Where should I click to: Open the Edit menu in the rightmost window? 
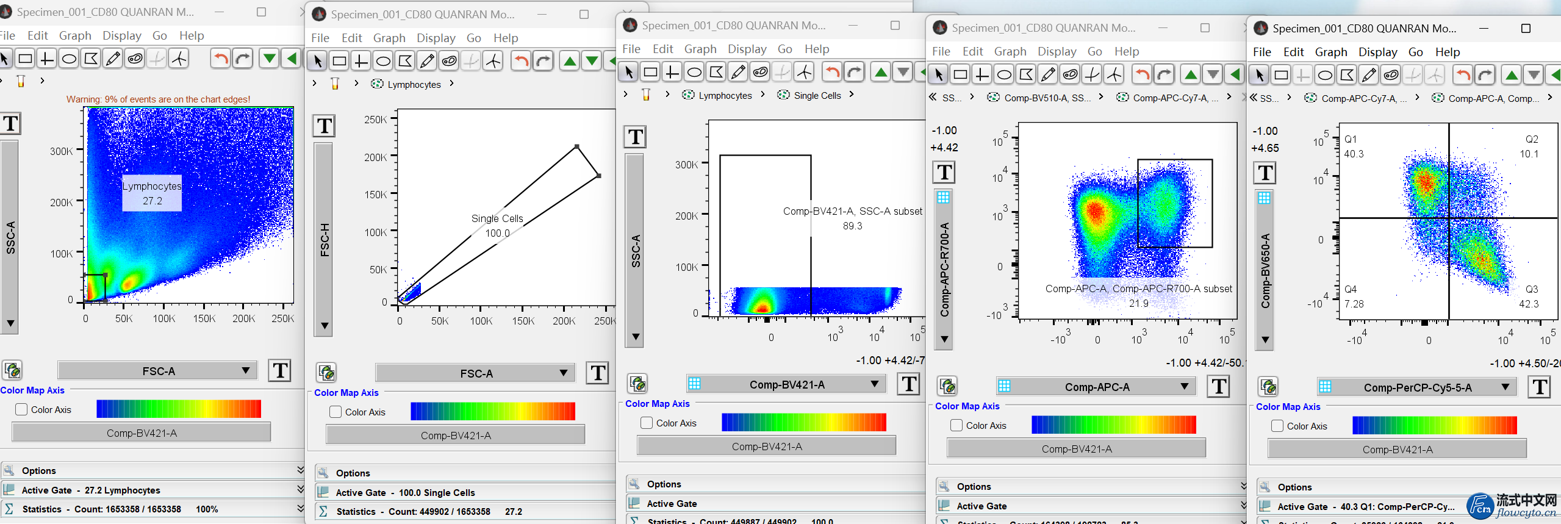(x=1293, y=52)
